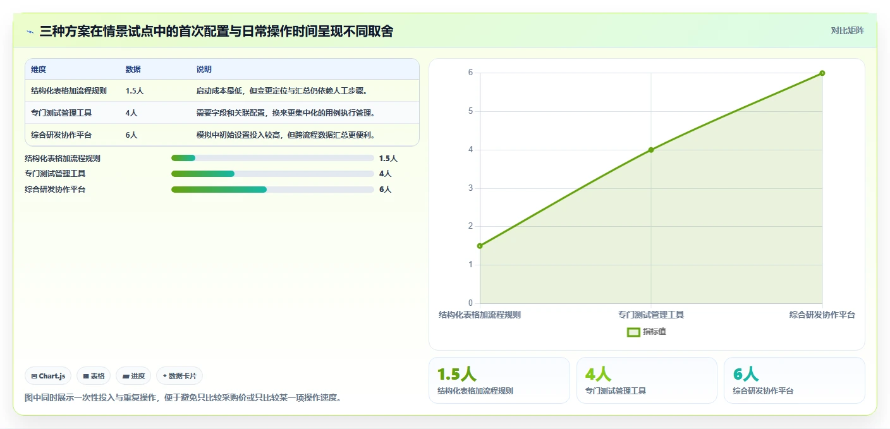
Task: Click the progress bar for 结构化表格加流程规则
Action: 272,158
